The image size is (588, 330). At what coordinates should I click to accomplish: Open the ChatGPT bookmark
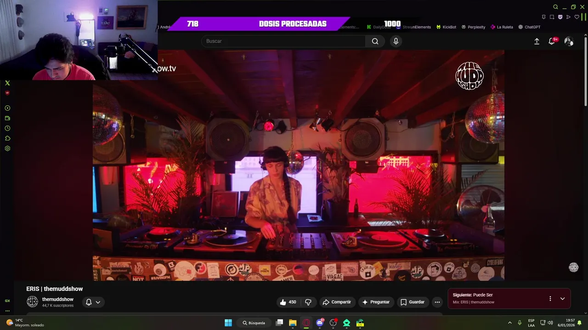pyautogui.click(x=529, y=27)
